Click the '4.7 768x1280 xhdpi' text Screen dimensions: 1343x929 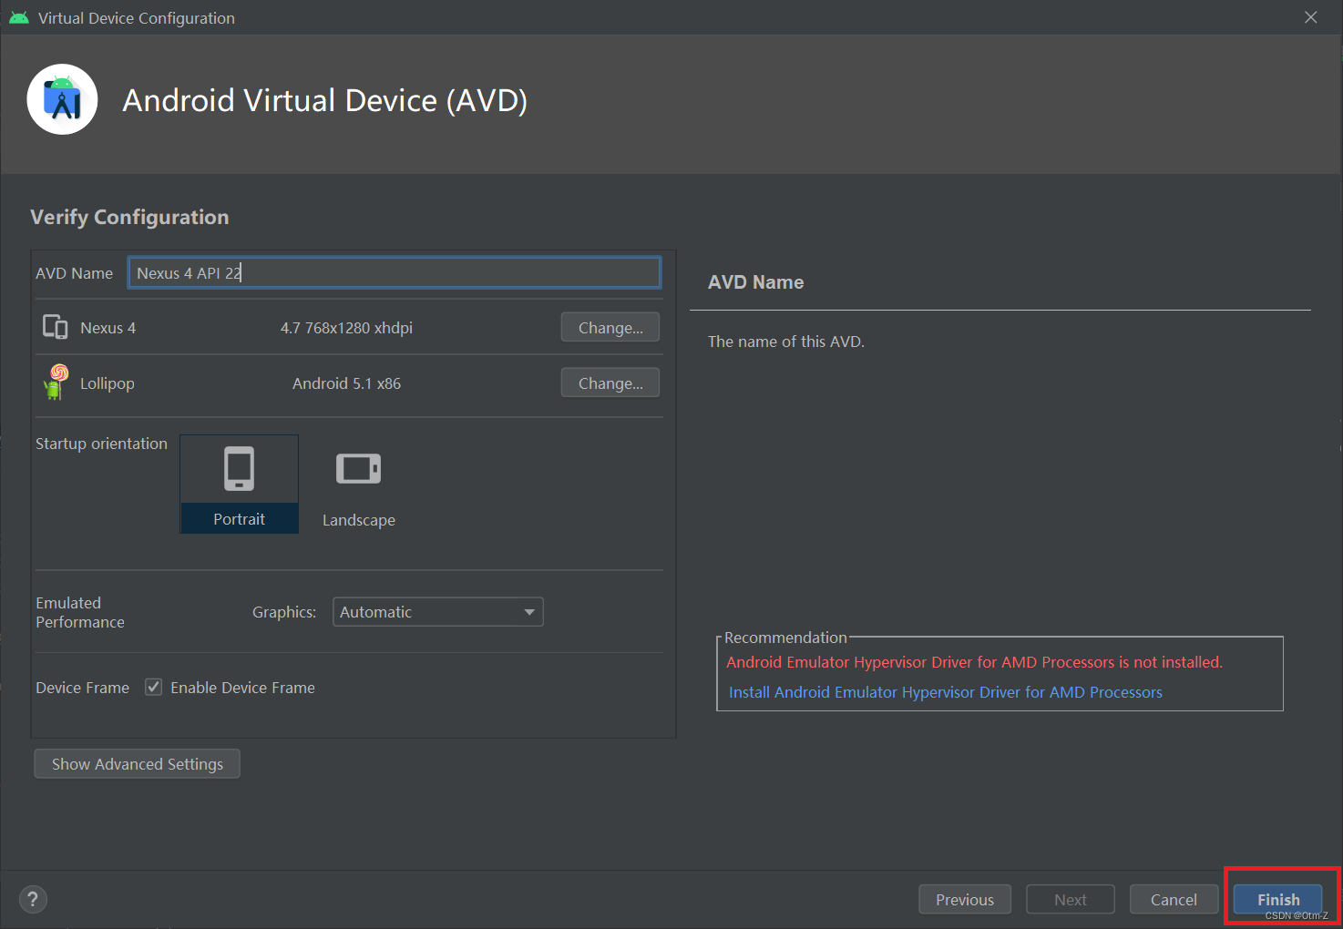coord(346,328)
